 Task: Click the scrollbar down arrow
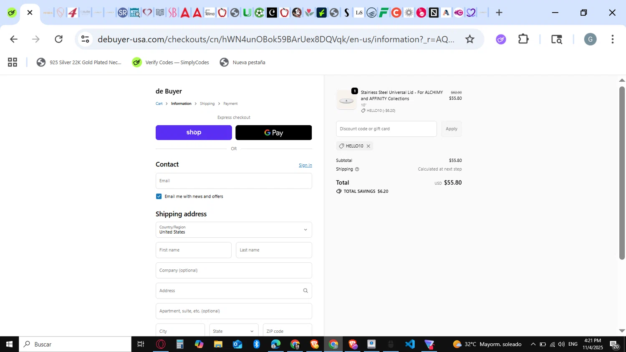click(622, 331)
